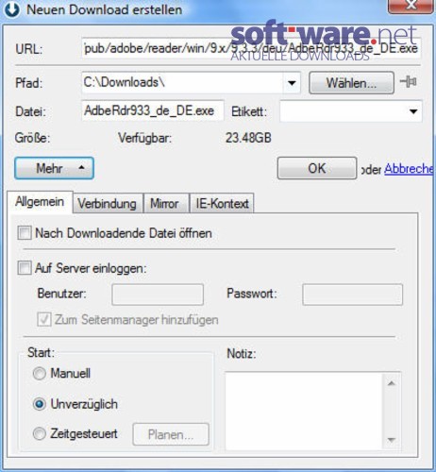Click into the Datei filename field

(153, 110)
